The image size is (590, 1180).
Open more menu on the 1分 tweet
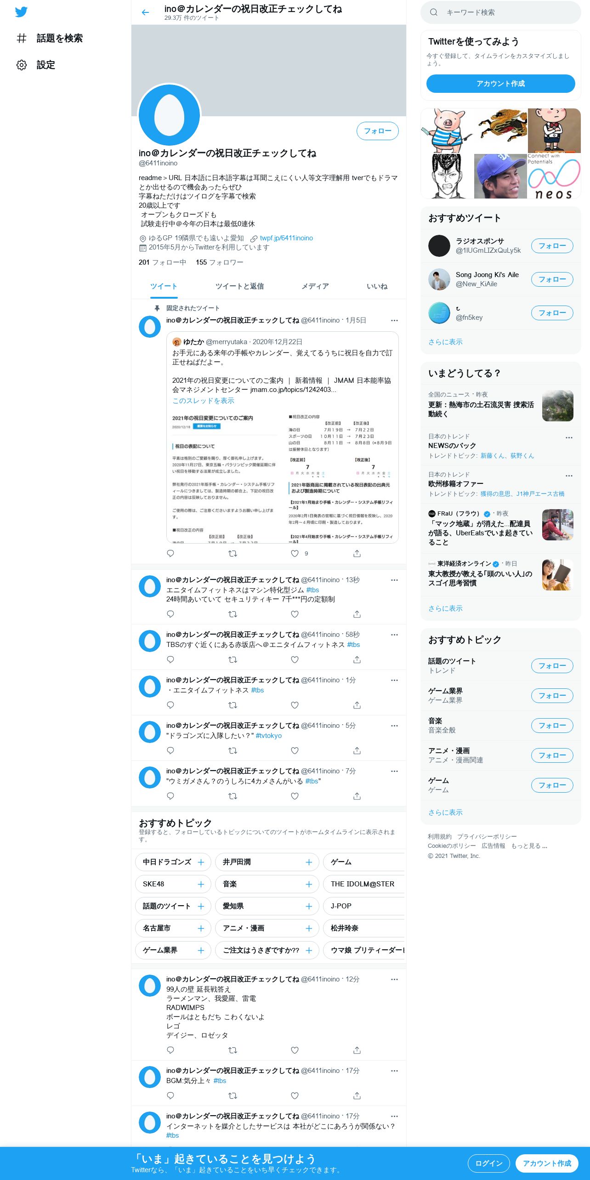[394, 680]
